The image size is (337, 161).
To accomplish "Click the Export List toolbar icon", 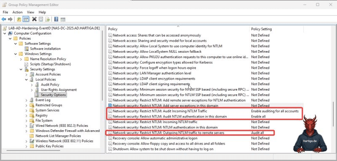I will coord(48,19).
